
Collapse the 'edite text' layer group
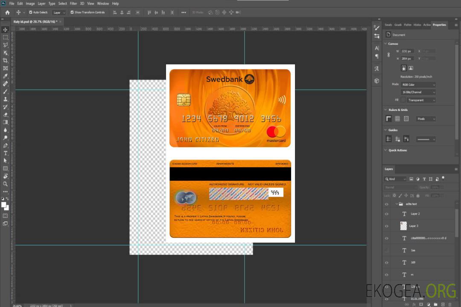click(396, 204)
